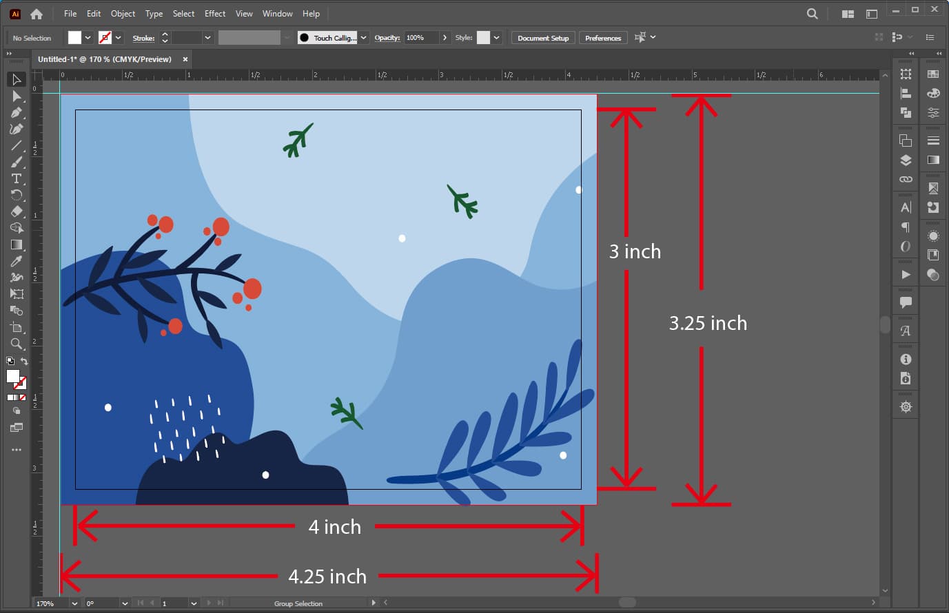
Task: Click the Fill color swatch in control bar
Action: 74,38
